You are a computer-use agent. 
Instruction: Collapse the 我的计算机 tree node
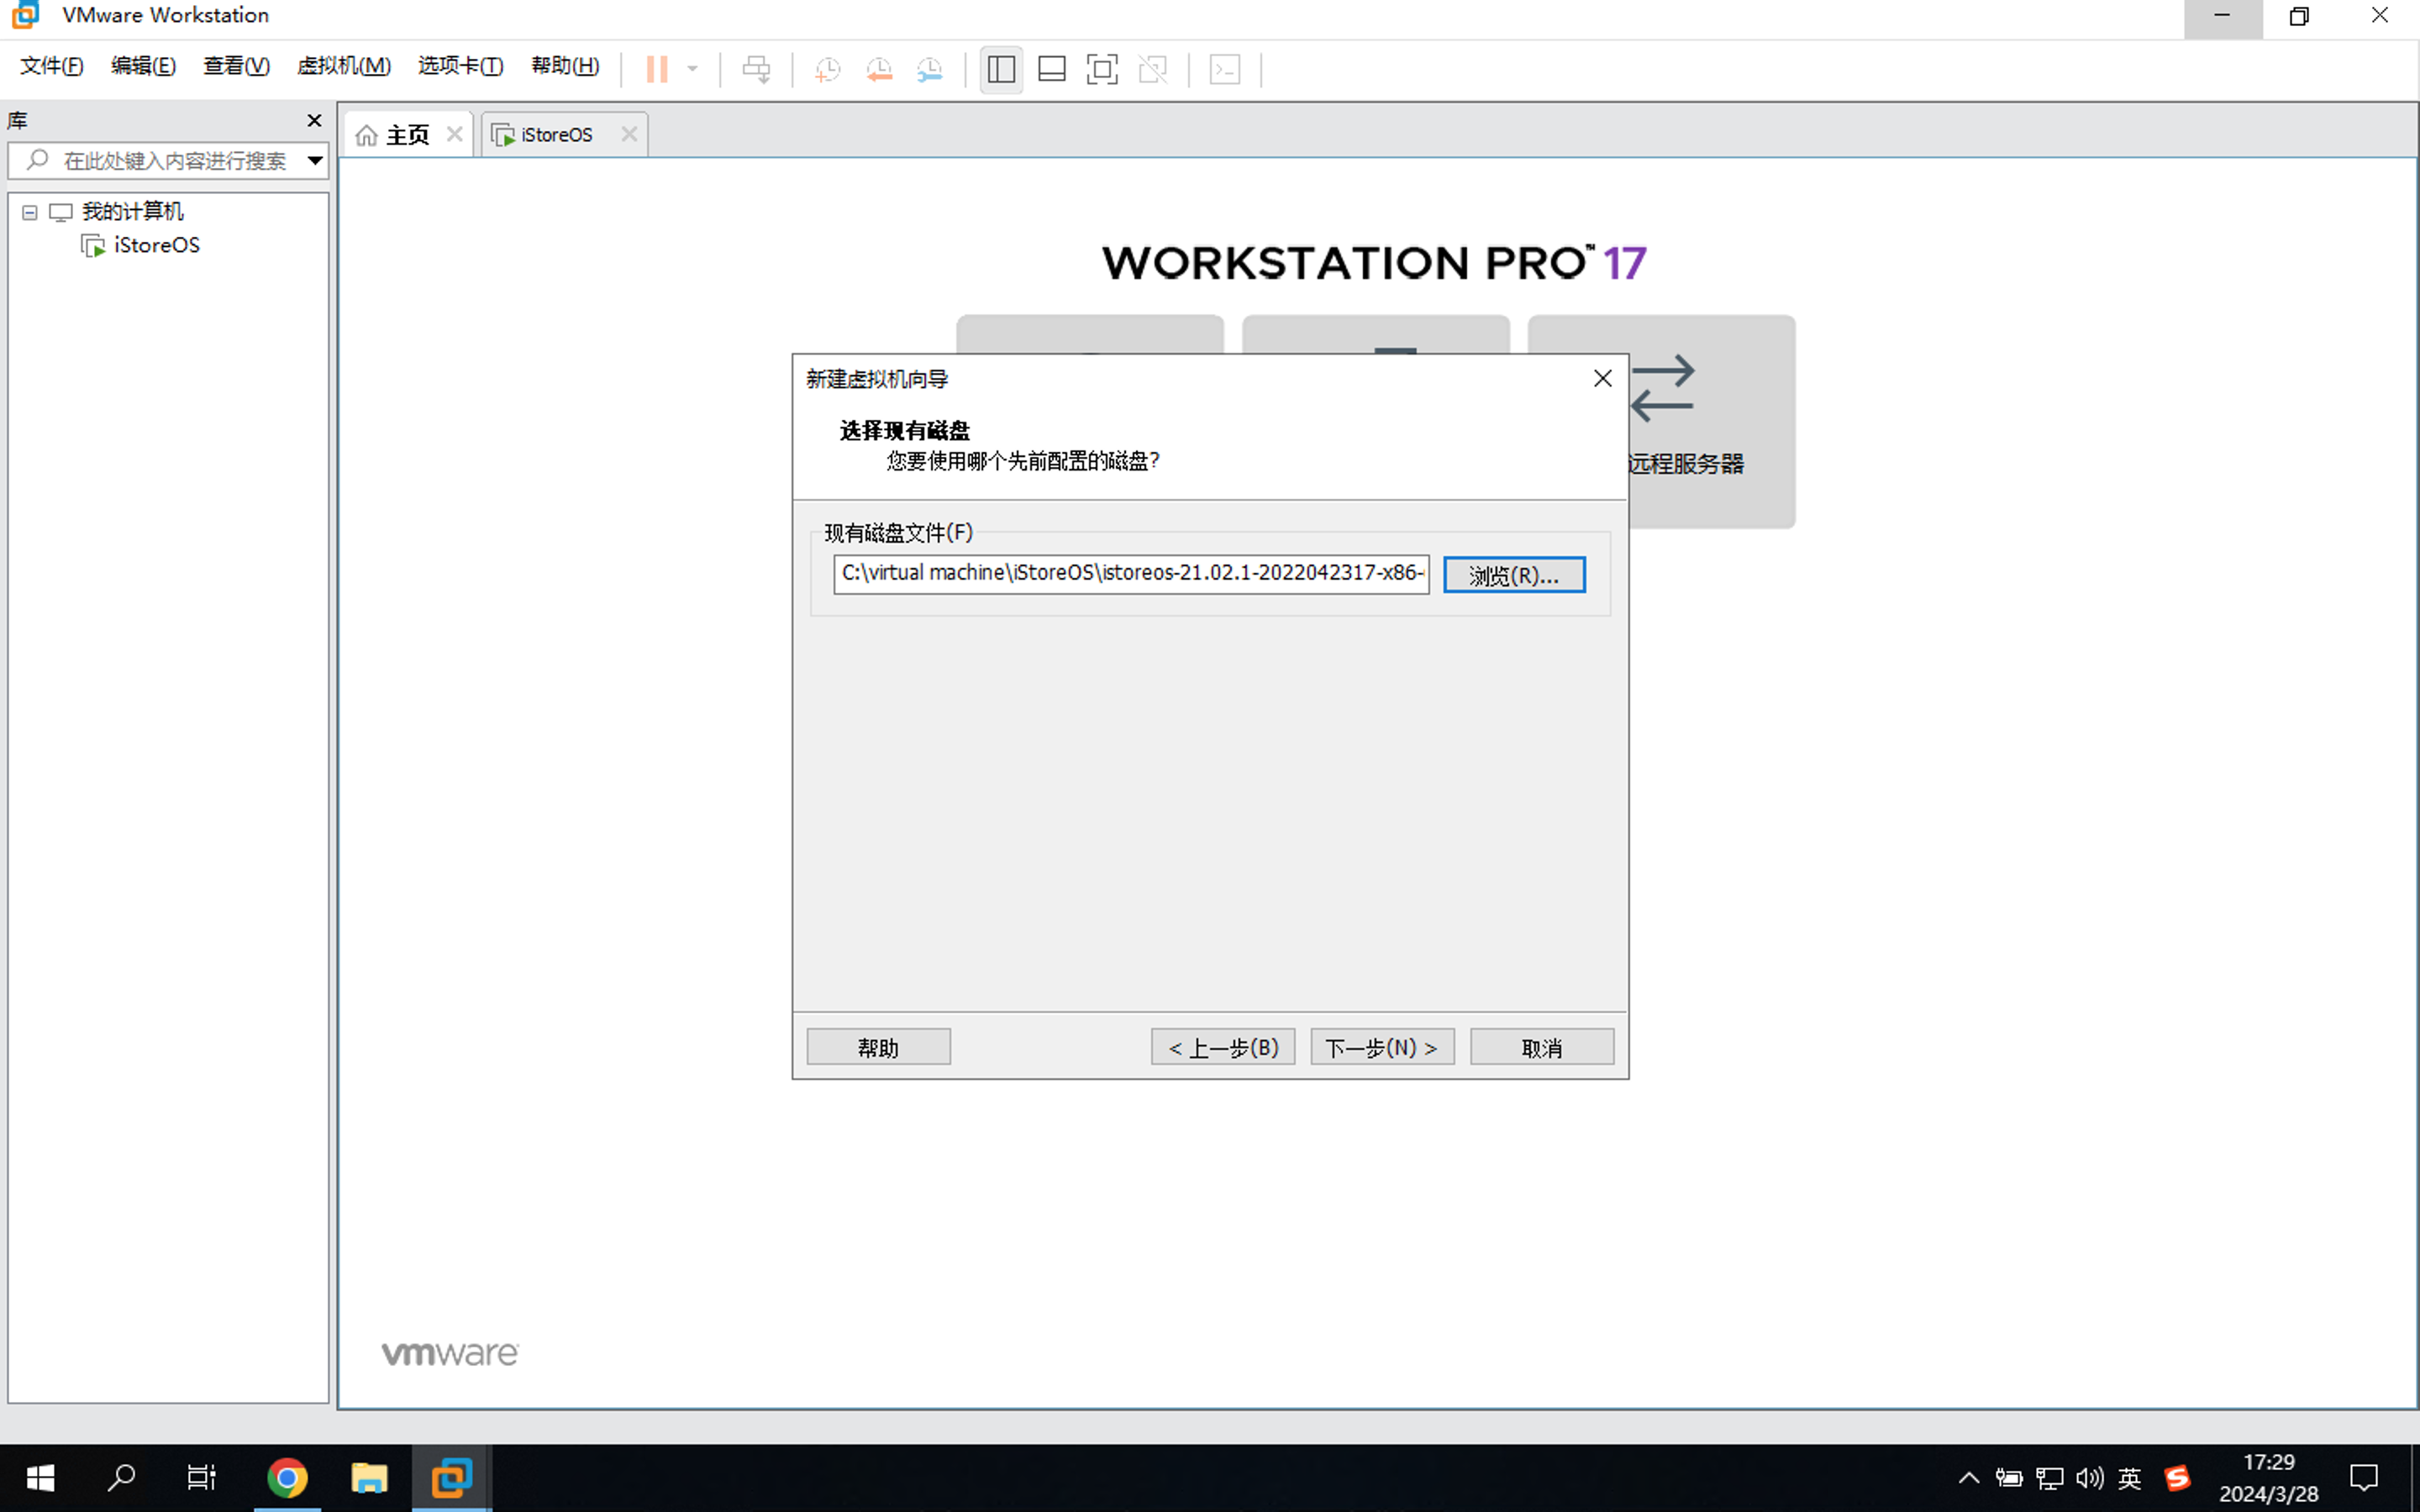[x=30, y=212]
